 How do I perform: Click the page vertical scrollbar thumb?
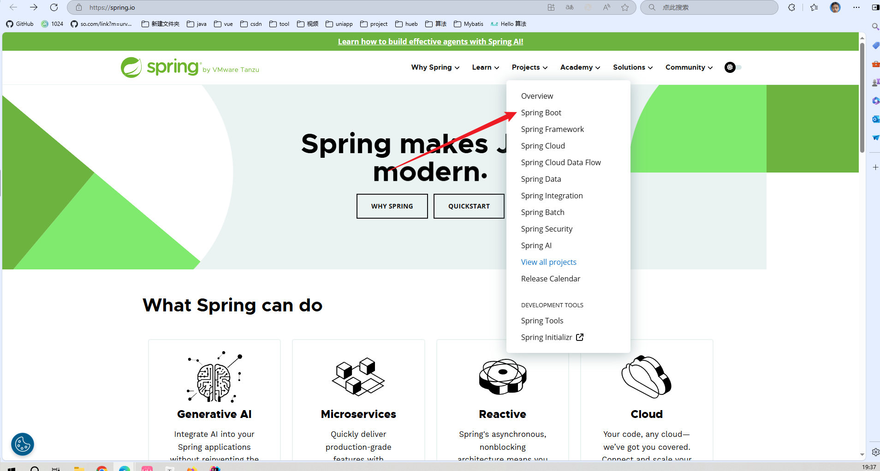point(862,97)
